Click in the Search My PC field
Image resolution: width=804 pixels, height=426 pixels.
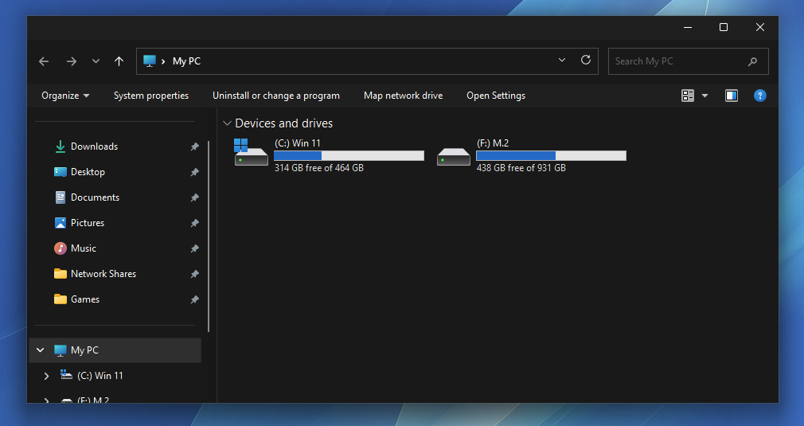coord(688,61)
